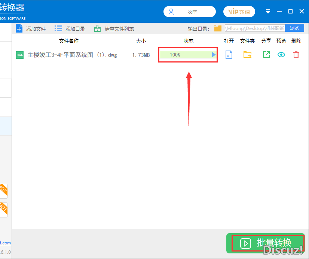This screenshot has width=309, height=259.
Task: Click the DWG file type icon
Action: point(20,55)
